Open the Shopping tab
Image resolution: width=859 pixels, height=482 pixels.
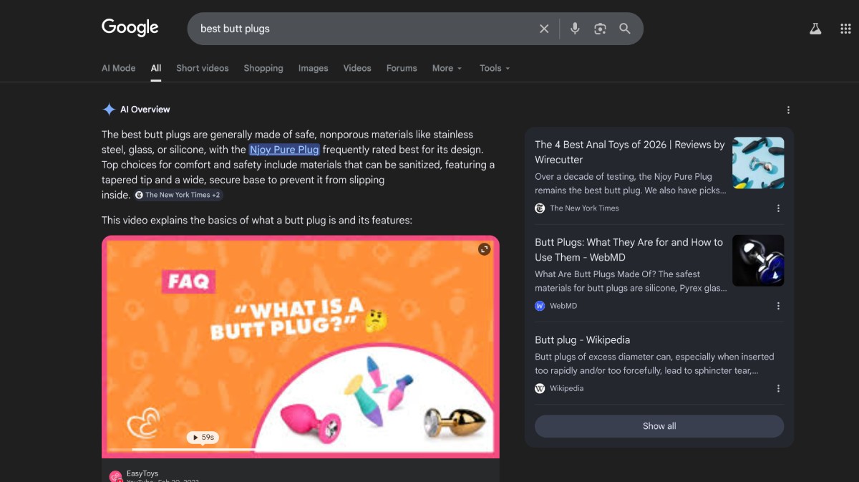[x=263, y=68]
